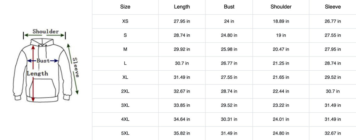Select the 5XL size row label
356x140 pixels.
(125, 133)
